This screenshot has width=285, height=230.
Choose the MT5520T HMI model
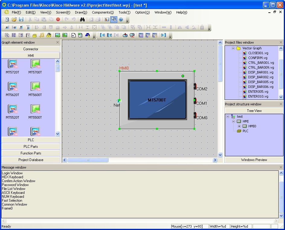pyautogui.click(x=12, y=112)
